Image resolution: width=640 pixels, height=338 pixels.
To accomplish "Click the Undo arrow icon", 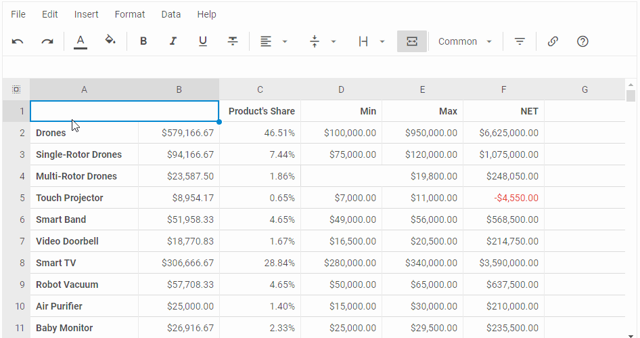I will click(18, 41).
